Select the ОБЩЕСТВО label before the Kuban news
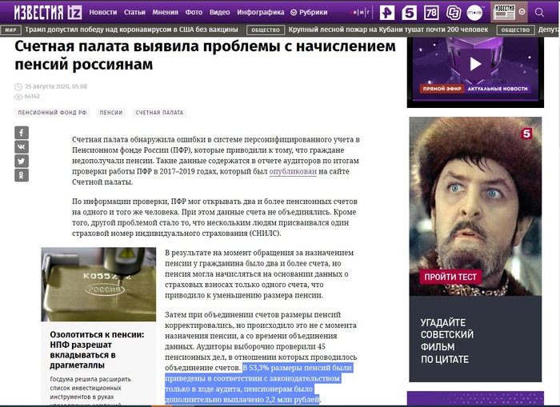Screen dimensions: 560x407 266,30
